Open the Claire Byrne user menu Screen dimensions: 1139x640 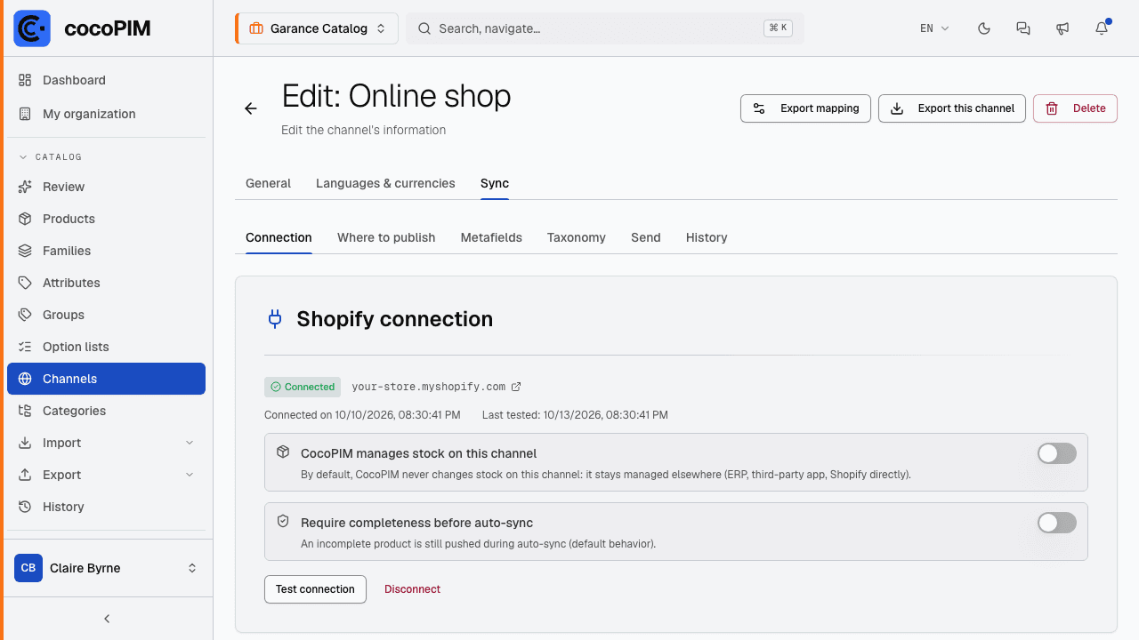(106, 568)
